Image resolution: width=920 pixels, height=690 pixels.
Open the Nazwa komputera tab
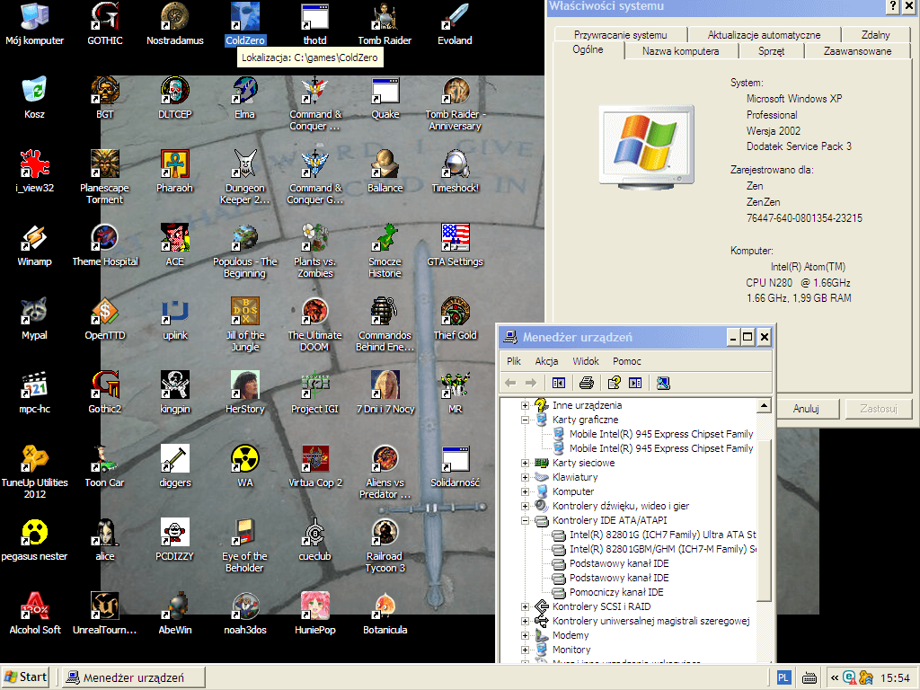coord(681,51)
